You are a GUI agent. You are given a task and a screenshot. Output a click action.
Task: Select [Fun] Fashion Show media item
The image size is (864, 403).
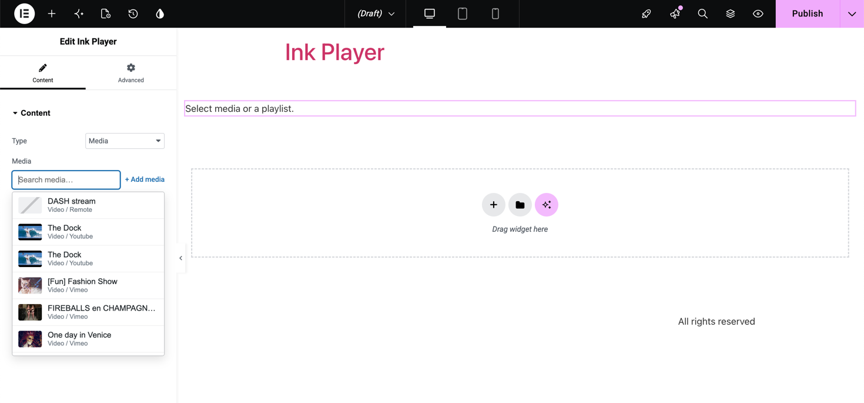click(88, 285)
